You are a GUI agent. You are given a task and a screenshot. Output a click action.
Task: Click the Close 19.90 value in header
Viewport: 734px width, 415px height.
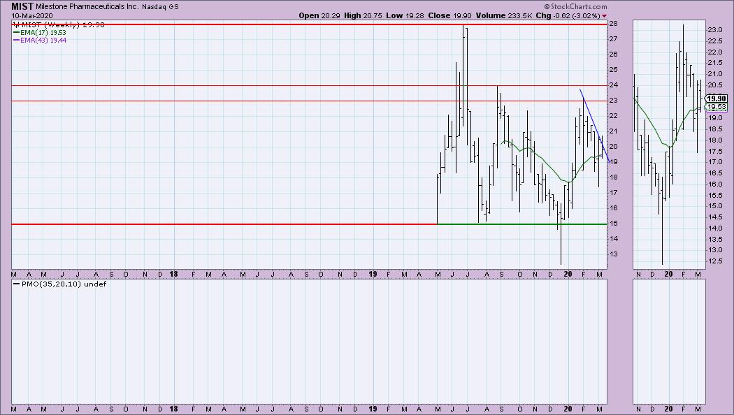[x=449, y=15]
